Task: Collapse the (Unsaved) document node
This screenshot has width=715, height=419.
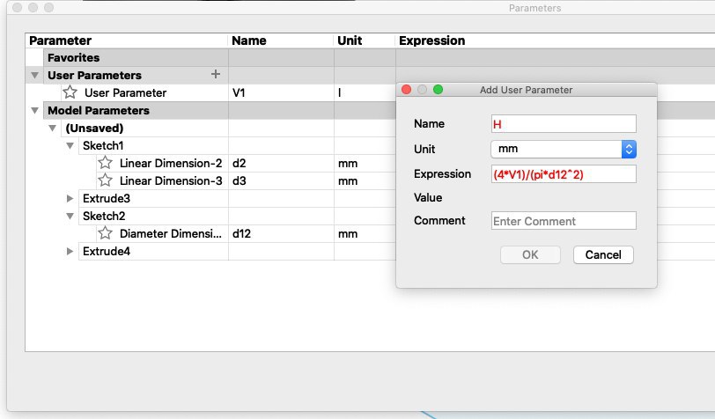Action: pos(53,129)
